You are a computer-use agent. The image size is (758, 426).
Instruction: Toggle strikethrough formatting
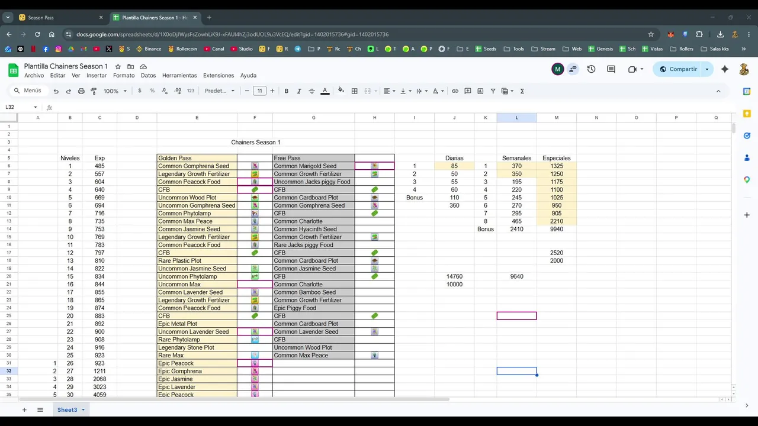(x=311, y=91)
